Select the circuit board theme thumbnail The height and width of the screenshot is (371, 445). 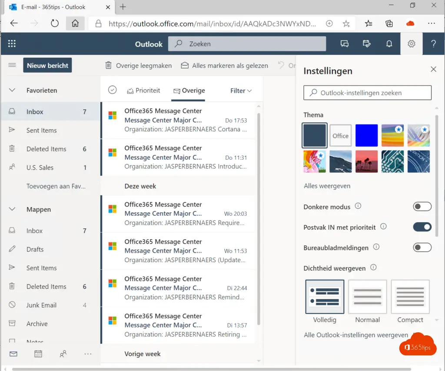392,161
